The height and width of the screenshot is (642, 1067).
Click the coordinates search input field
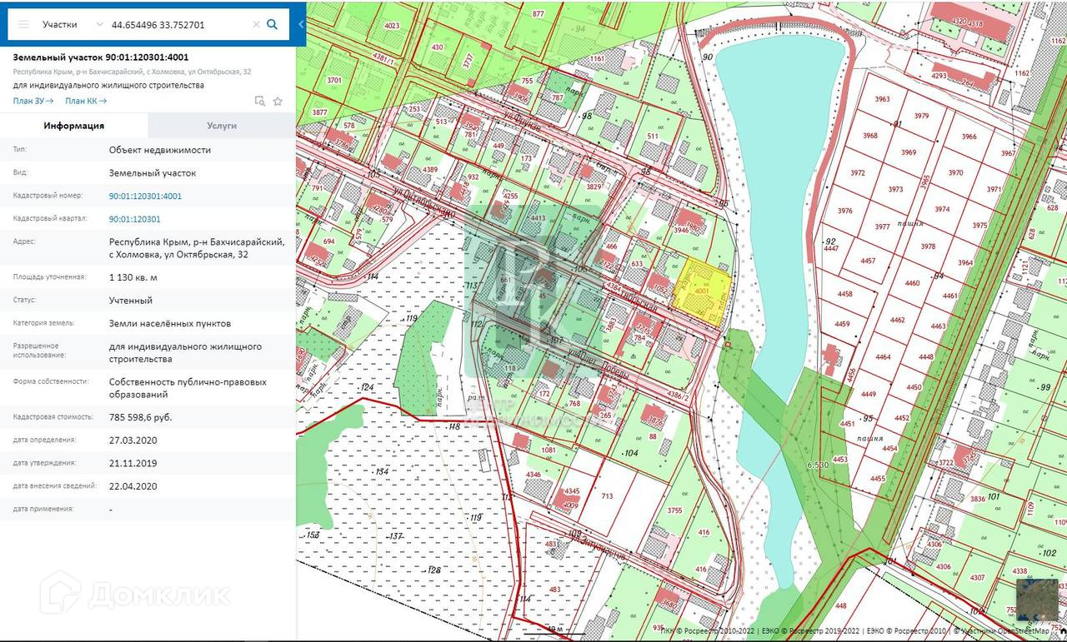(x=177, y=25)
